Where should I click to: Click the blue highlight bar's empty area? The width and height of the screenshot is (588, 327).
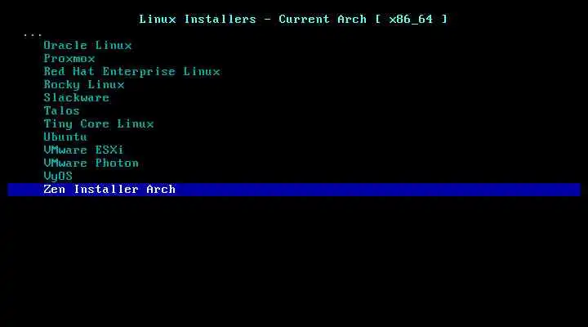pos(375,190)
